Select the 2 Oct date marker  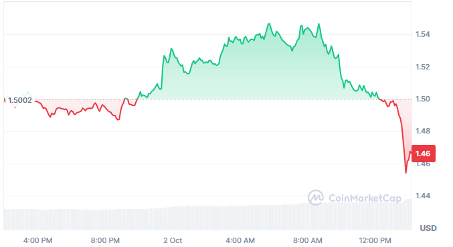pos(173,240)
